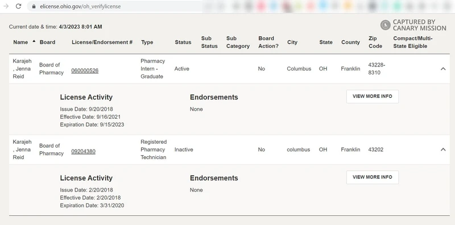Screen dimensions: 455x225
Task: Click Board of Pharmacy in the Inactive row
Action: click(x=51, y=149)
